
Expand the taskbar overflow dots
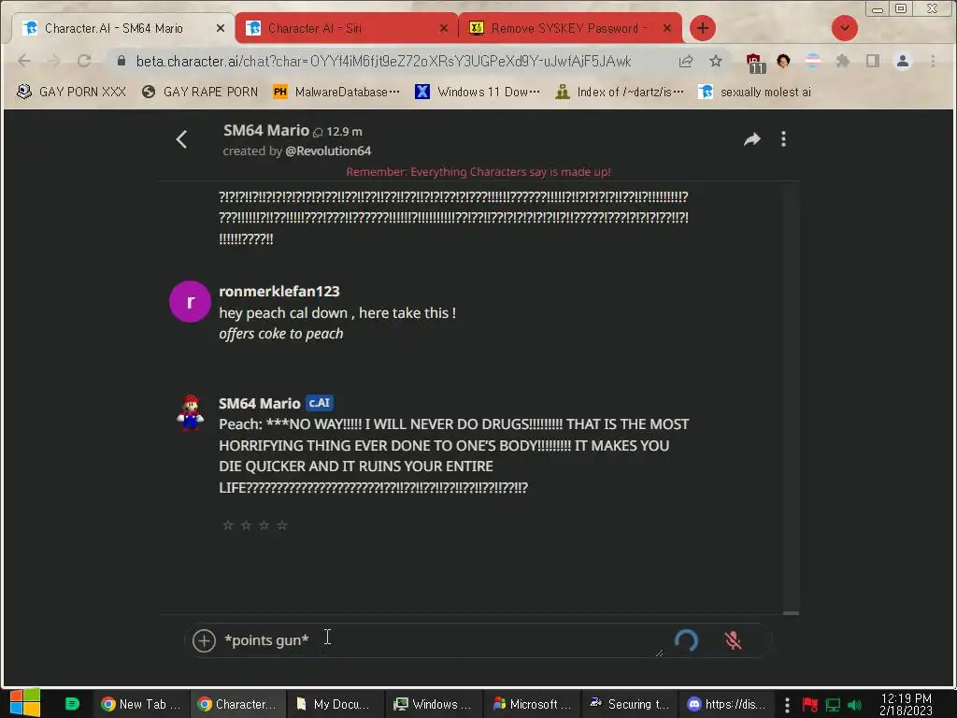[x=787, y=705]
